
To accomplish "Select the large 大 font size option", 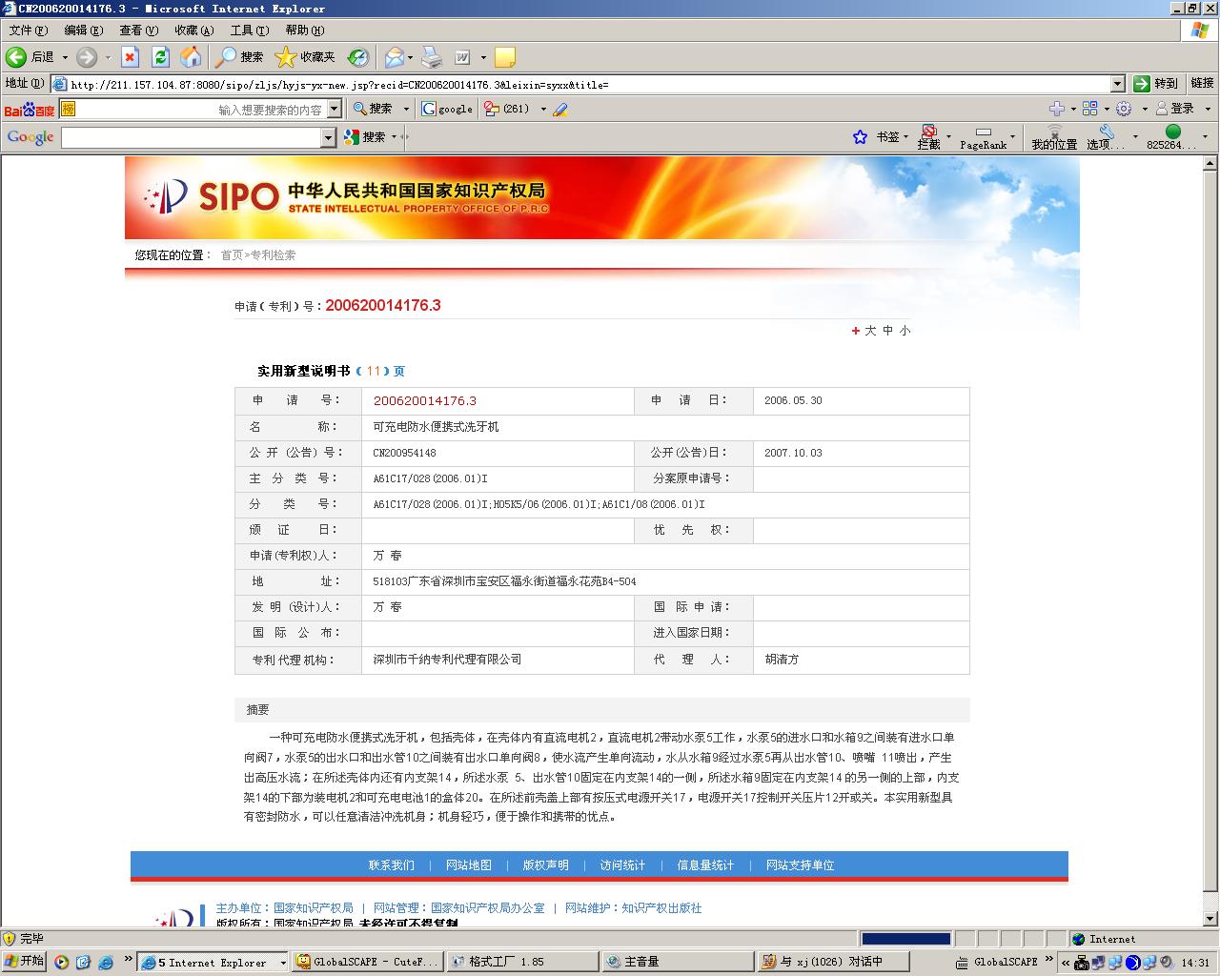I will click(870, 331).
